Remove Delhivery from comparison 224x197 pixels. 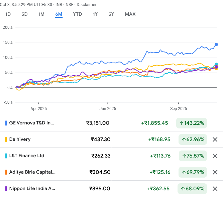tap(215, 139)
